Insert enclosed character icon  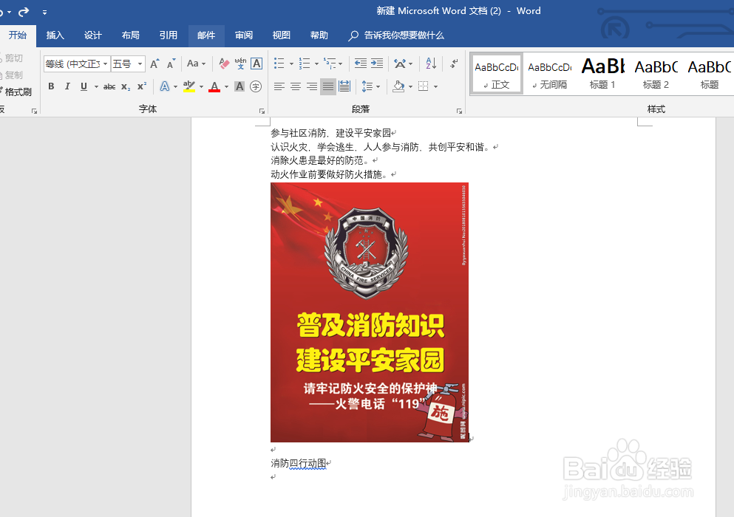click(256, 86)
